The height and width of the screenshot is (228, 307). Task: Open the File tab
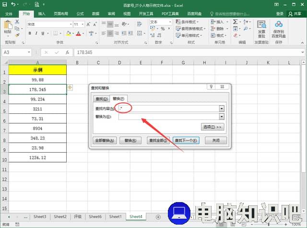pyautogui.click(x=9, y=14)
